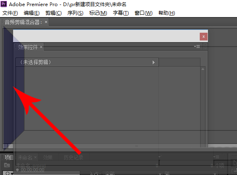237x175 pixels.
Task: Click the project panel folder icon
Action: tap(7, 165)
